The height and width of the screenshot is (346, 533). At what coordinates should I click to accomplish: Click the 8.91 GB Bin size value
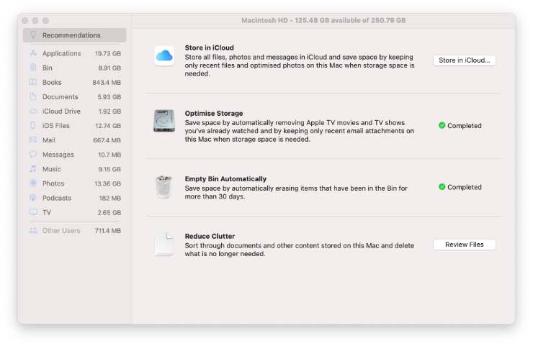click(109, 68)
